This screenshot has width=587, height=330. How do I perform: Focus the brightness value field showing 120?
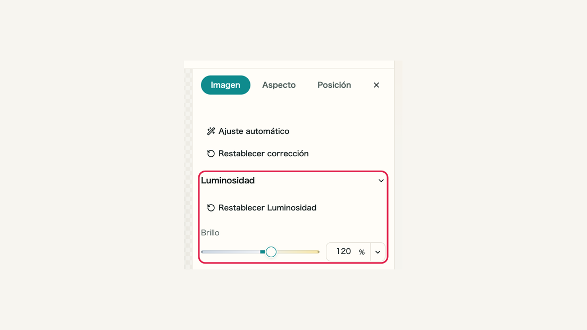pyautogui.click(x=343, y=251)
